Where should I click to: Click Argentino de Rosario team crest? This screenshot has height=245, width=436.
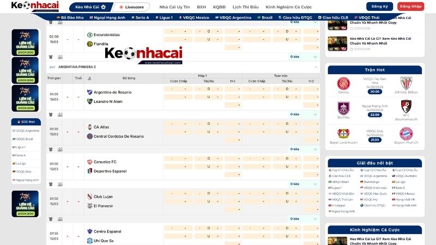click(89, 92)
